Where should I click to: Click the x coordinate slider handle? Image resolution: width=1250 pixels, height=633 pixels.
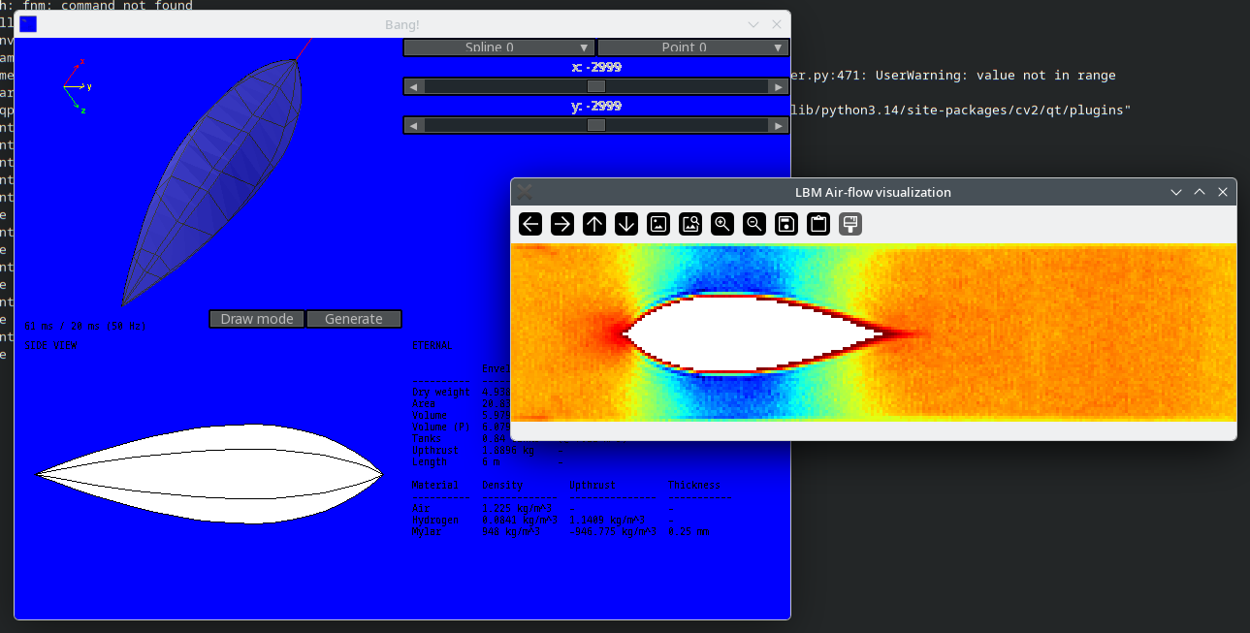[596, 86]
